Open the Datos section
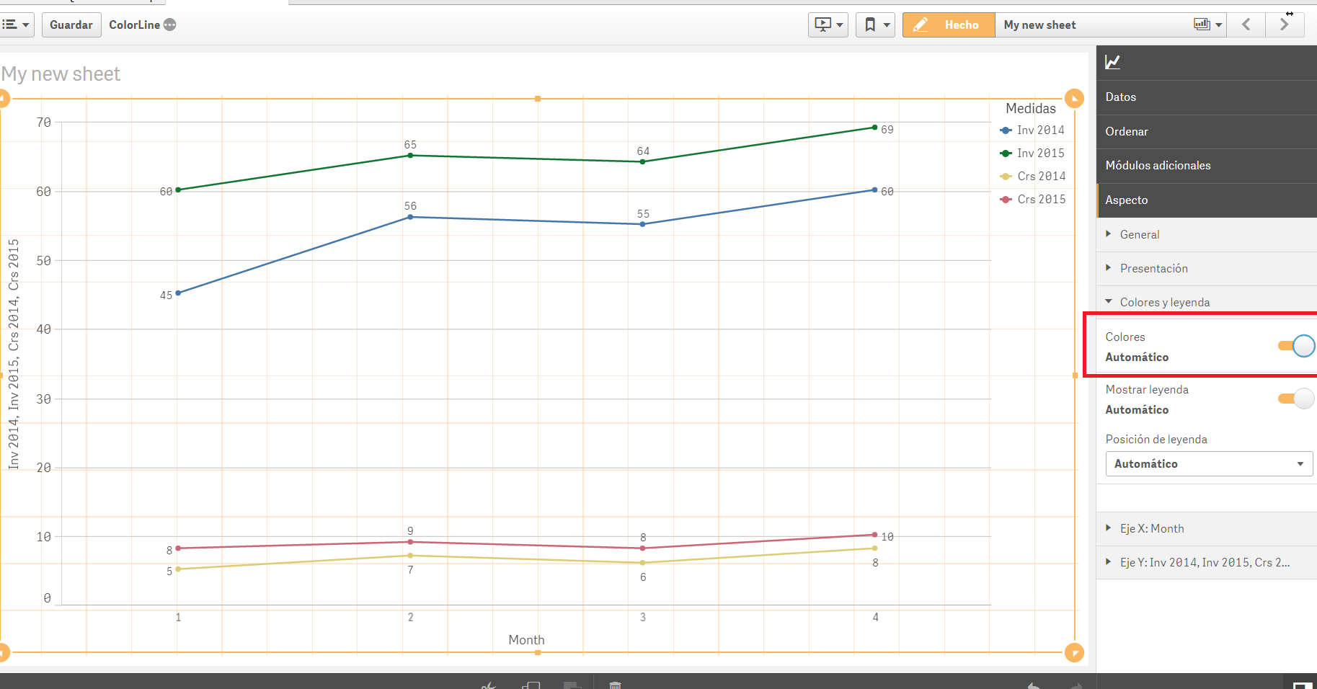 (1207, 97)
